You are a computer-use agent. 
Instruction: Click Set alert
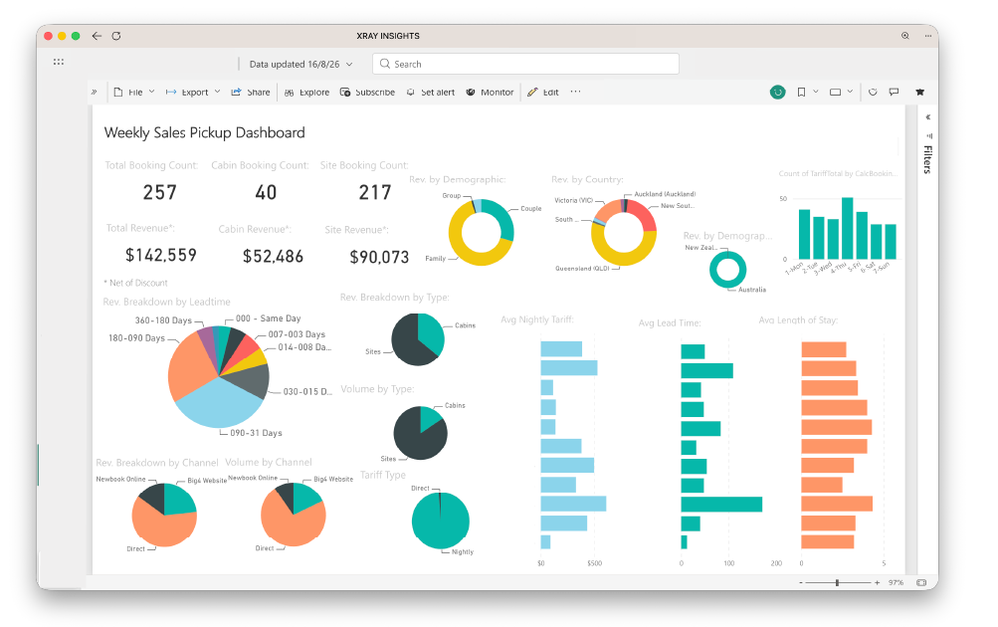(431, 92)
